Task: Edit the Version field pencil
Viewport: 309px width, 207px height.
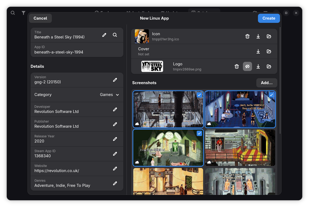Action: point(115,80)
